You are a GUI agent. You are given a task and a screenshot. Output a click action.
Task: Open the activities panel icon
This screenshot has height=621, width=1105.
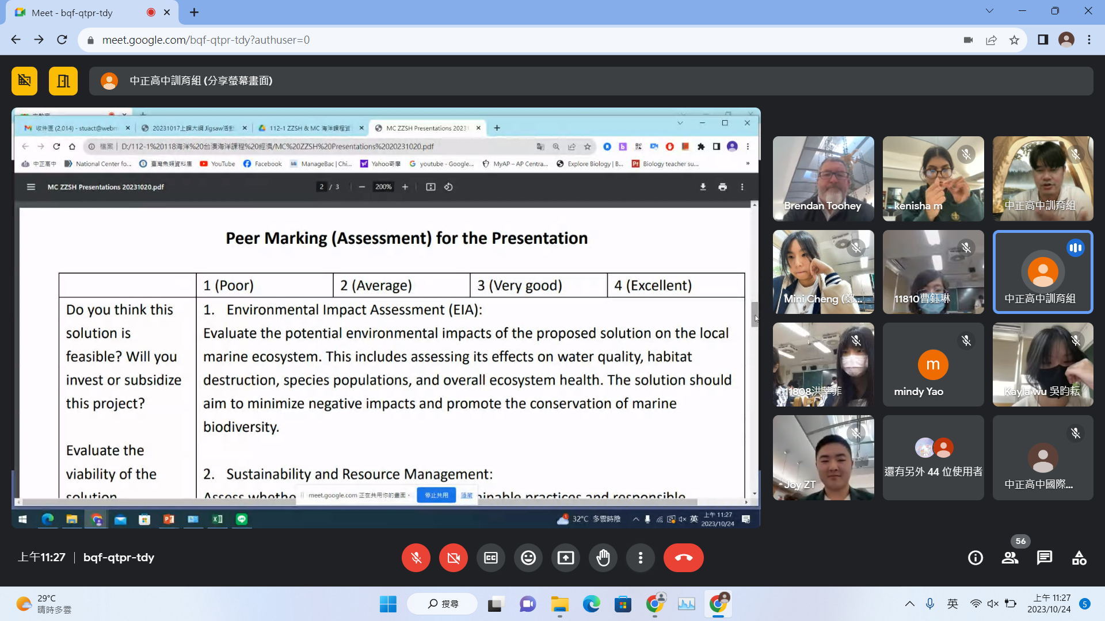(1079, 558)
